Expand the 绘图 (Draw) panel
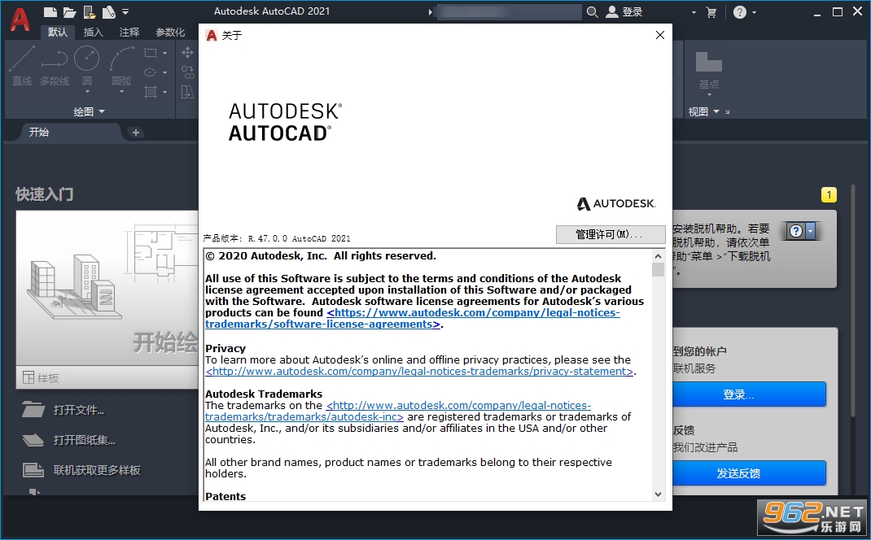Screen dimensions: 871x540 point(90,111)
